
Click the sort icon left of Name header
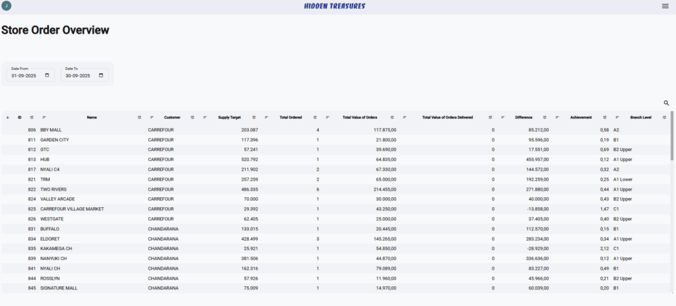click(x=44, y=117)
